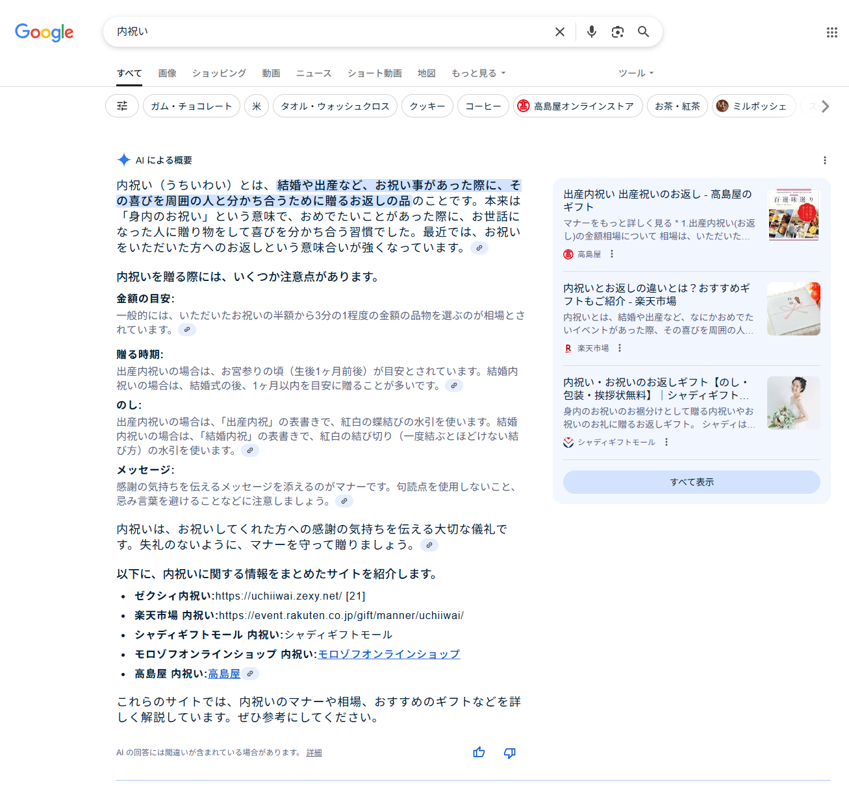The width and height of the screenshot is (849, 791).
Task: Click the source link icon after マナーを守って贈りましょう
Action: (429, 545)
